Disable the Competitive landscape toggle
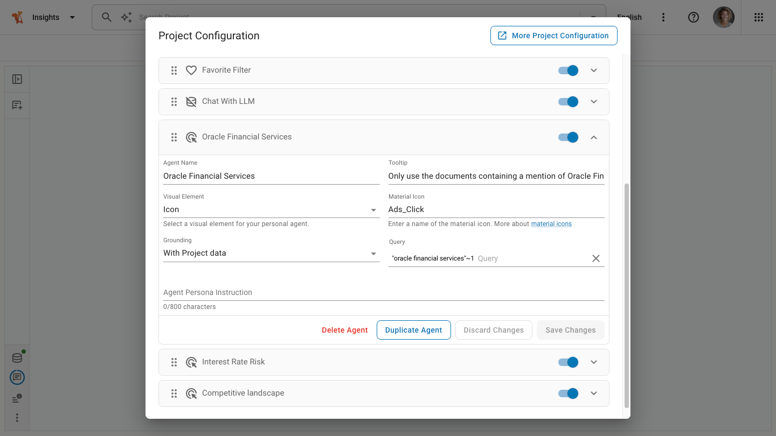 tap(569, 393)
